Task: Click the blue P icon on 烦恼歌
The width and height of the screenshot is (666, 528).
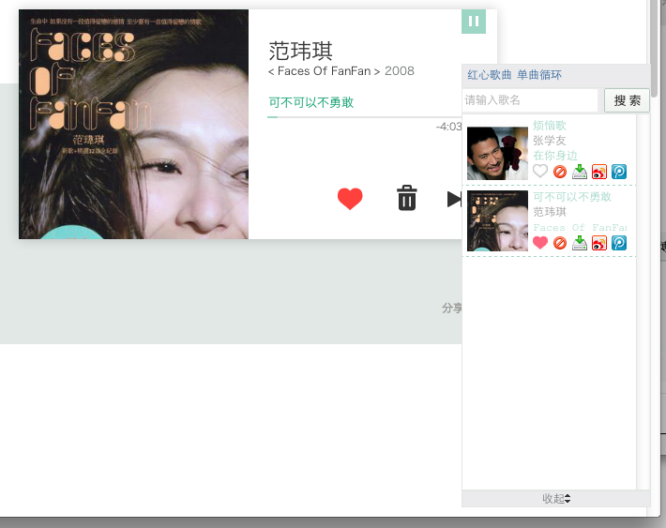Action: (x=619, y=172)
